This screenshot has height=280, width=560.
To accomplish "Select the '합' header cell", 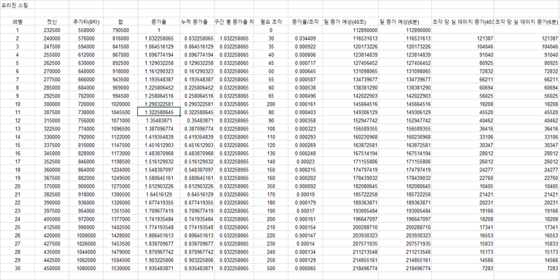I will (x=120, y=22).
